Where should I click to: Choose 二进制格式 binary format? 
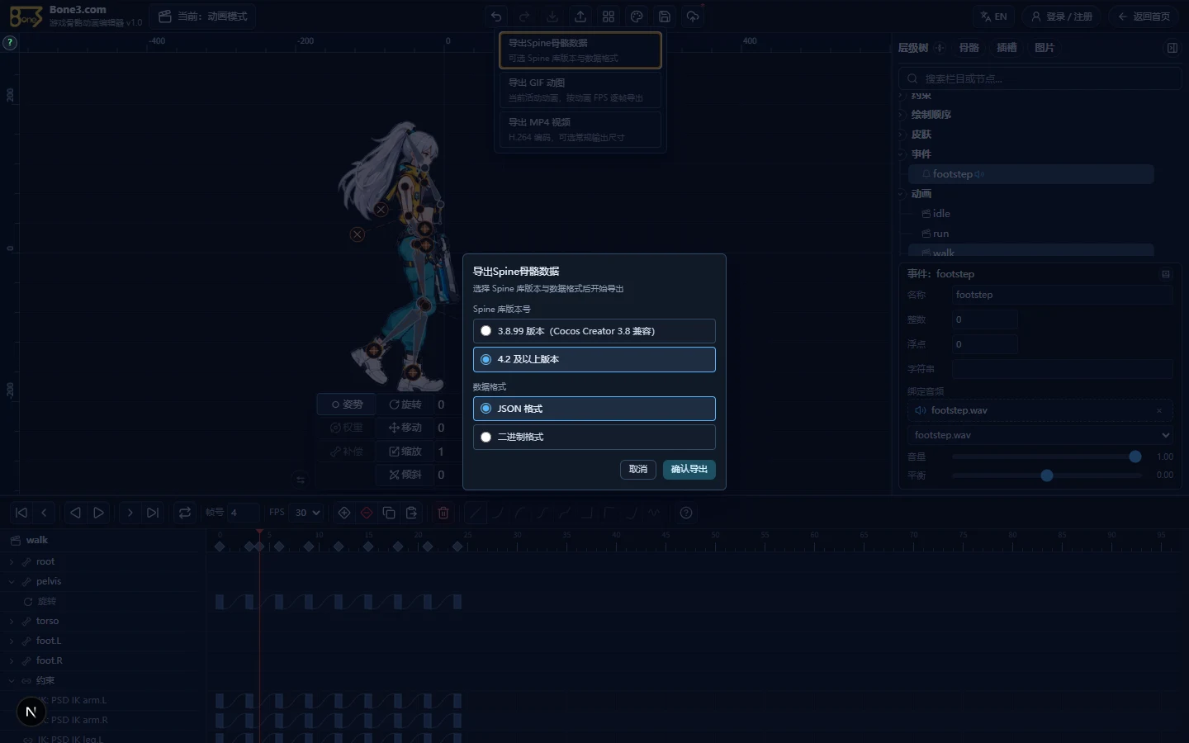pos(594,437)
